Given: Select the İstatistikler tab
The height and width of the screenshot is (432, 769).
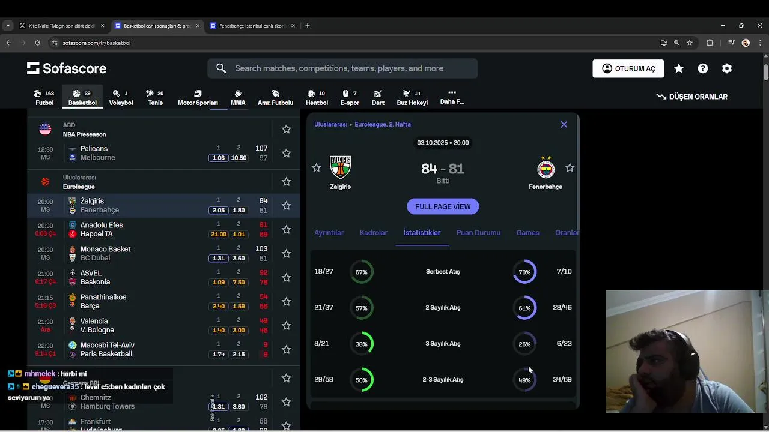Looking at the screenshot, I should [422, 233].
